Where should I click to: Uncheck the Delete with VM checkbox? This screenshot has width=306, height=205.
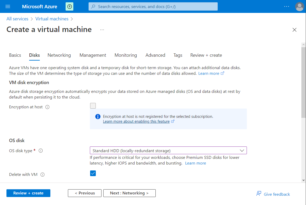coord(93,173)
